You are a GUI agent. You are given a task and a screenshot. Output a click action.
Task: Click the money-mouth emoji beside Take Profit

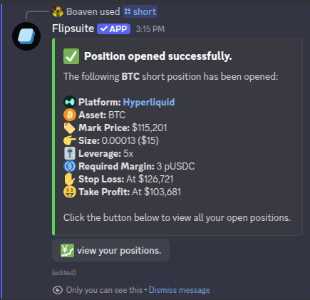pos(70,192)
